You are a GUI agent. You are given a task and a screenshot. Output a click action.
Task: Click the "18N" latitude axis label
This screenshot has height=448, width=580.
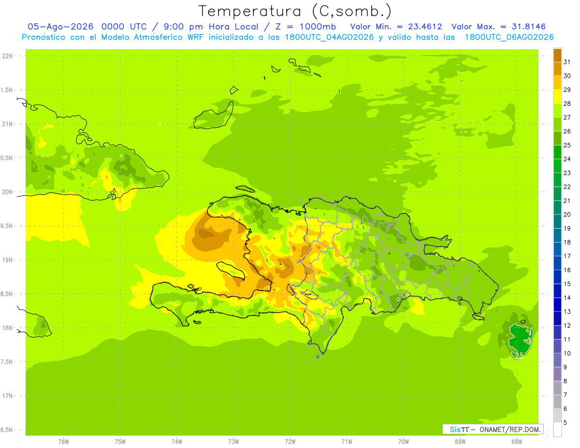(x=8, y=328)
